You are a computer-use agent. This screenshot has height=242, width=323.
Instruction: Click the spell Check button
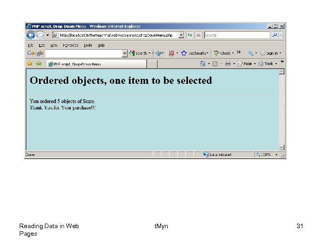[x=222, y=53]
